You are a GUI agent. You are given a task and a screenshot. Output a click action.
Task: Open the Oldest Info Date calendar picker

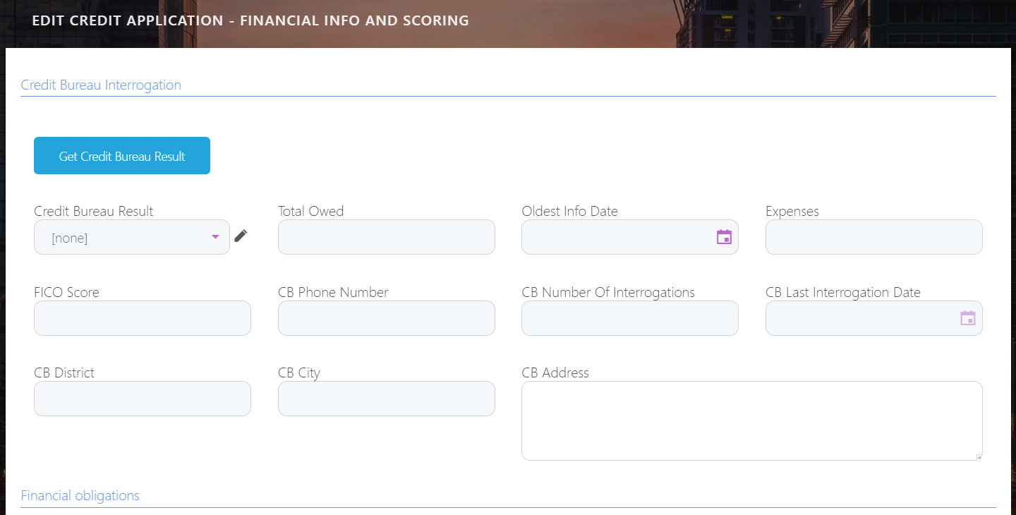pos(724,237)
